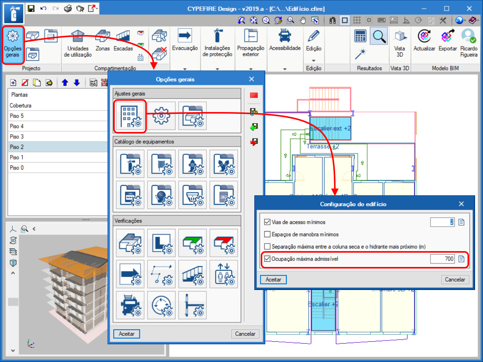The image size is (483, 362).
Task: Open fire extinguisher catalog icon
Action: (130, 164)
